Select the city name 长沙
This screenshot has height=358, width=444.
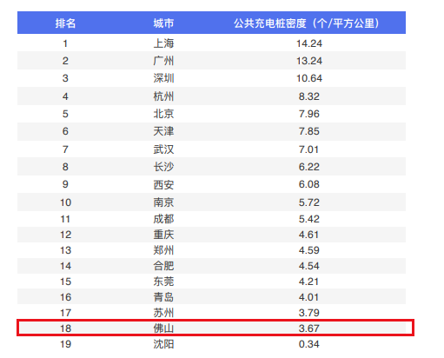pos(163,167)
